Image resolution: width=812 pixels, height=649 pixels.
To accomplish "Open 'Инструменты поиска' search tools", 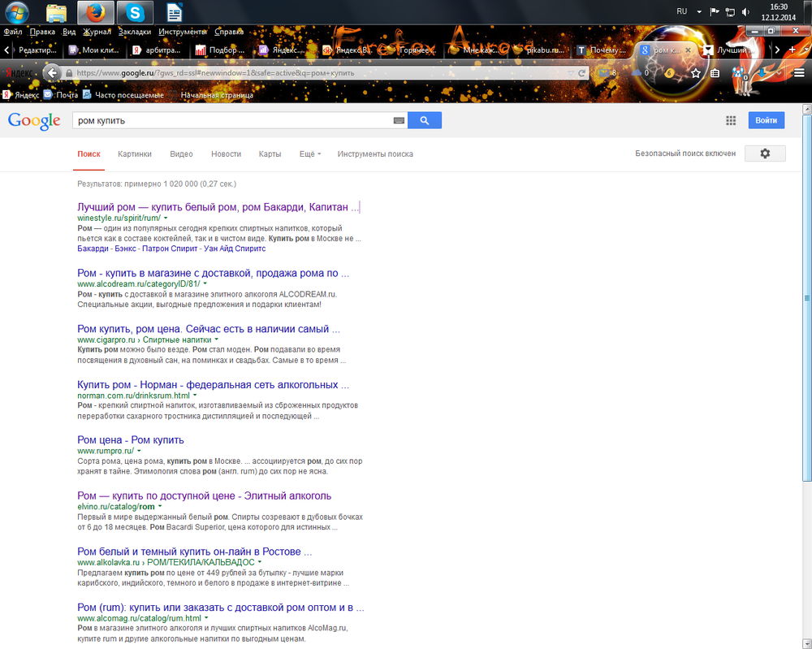I will 375,154.
